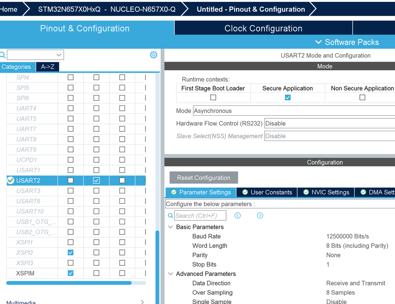Click the green check on the User Constants tab

[x=245, y=192]
